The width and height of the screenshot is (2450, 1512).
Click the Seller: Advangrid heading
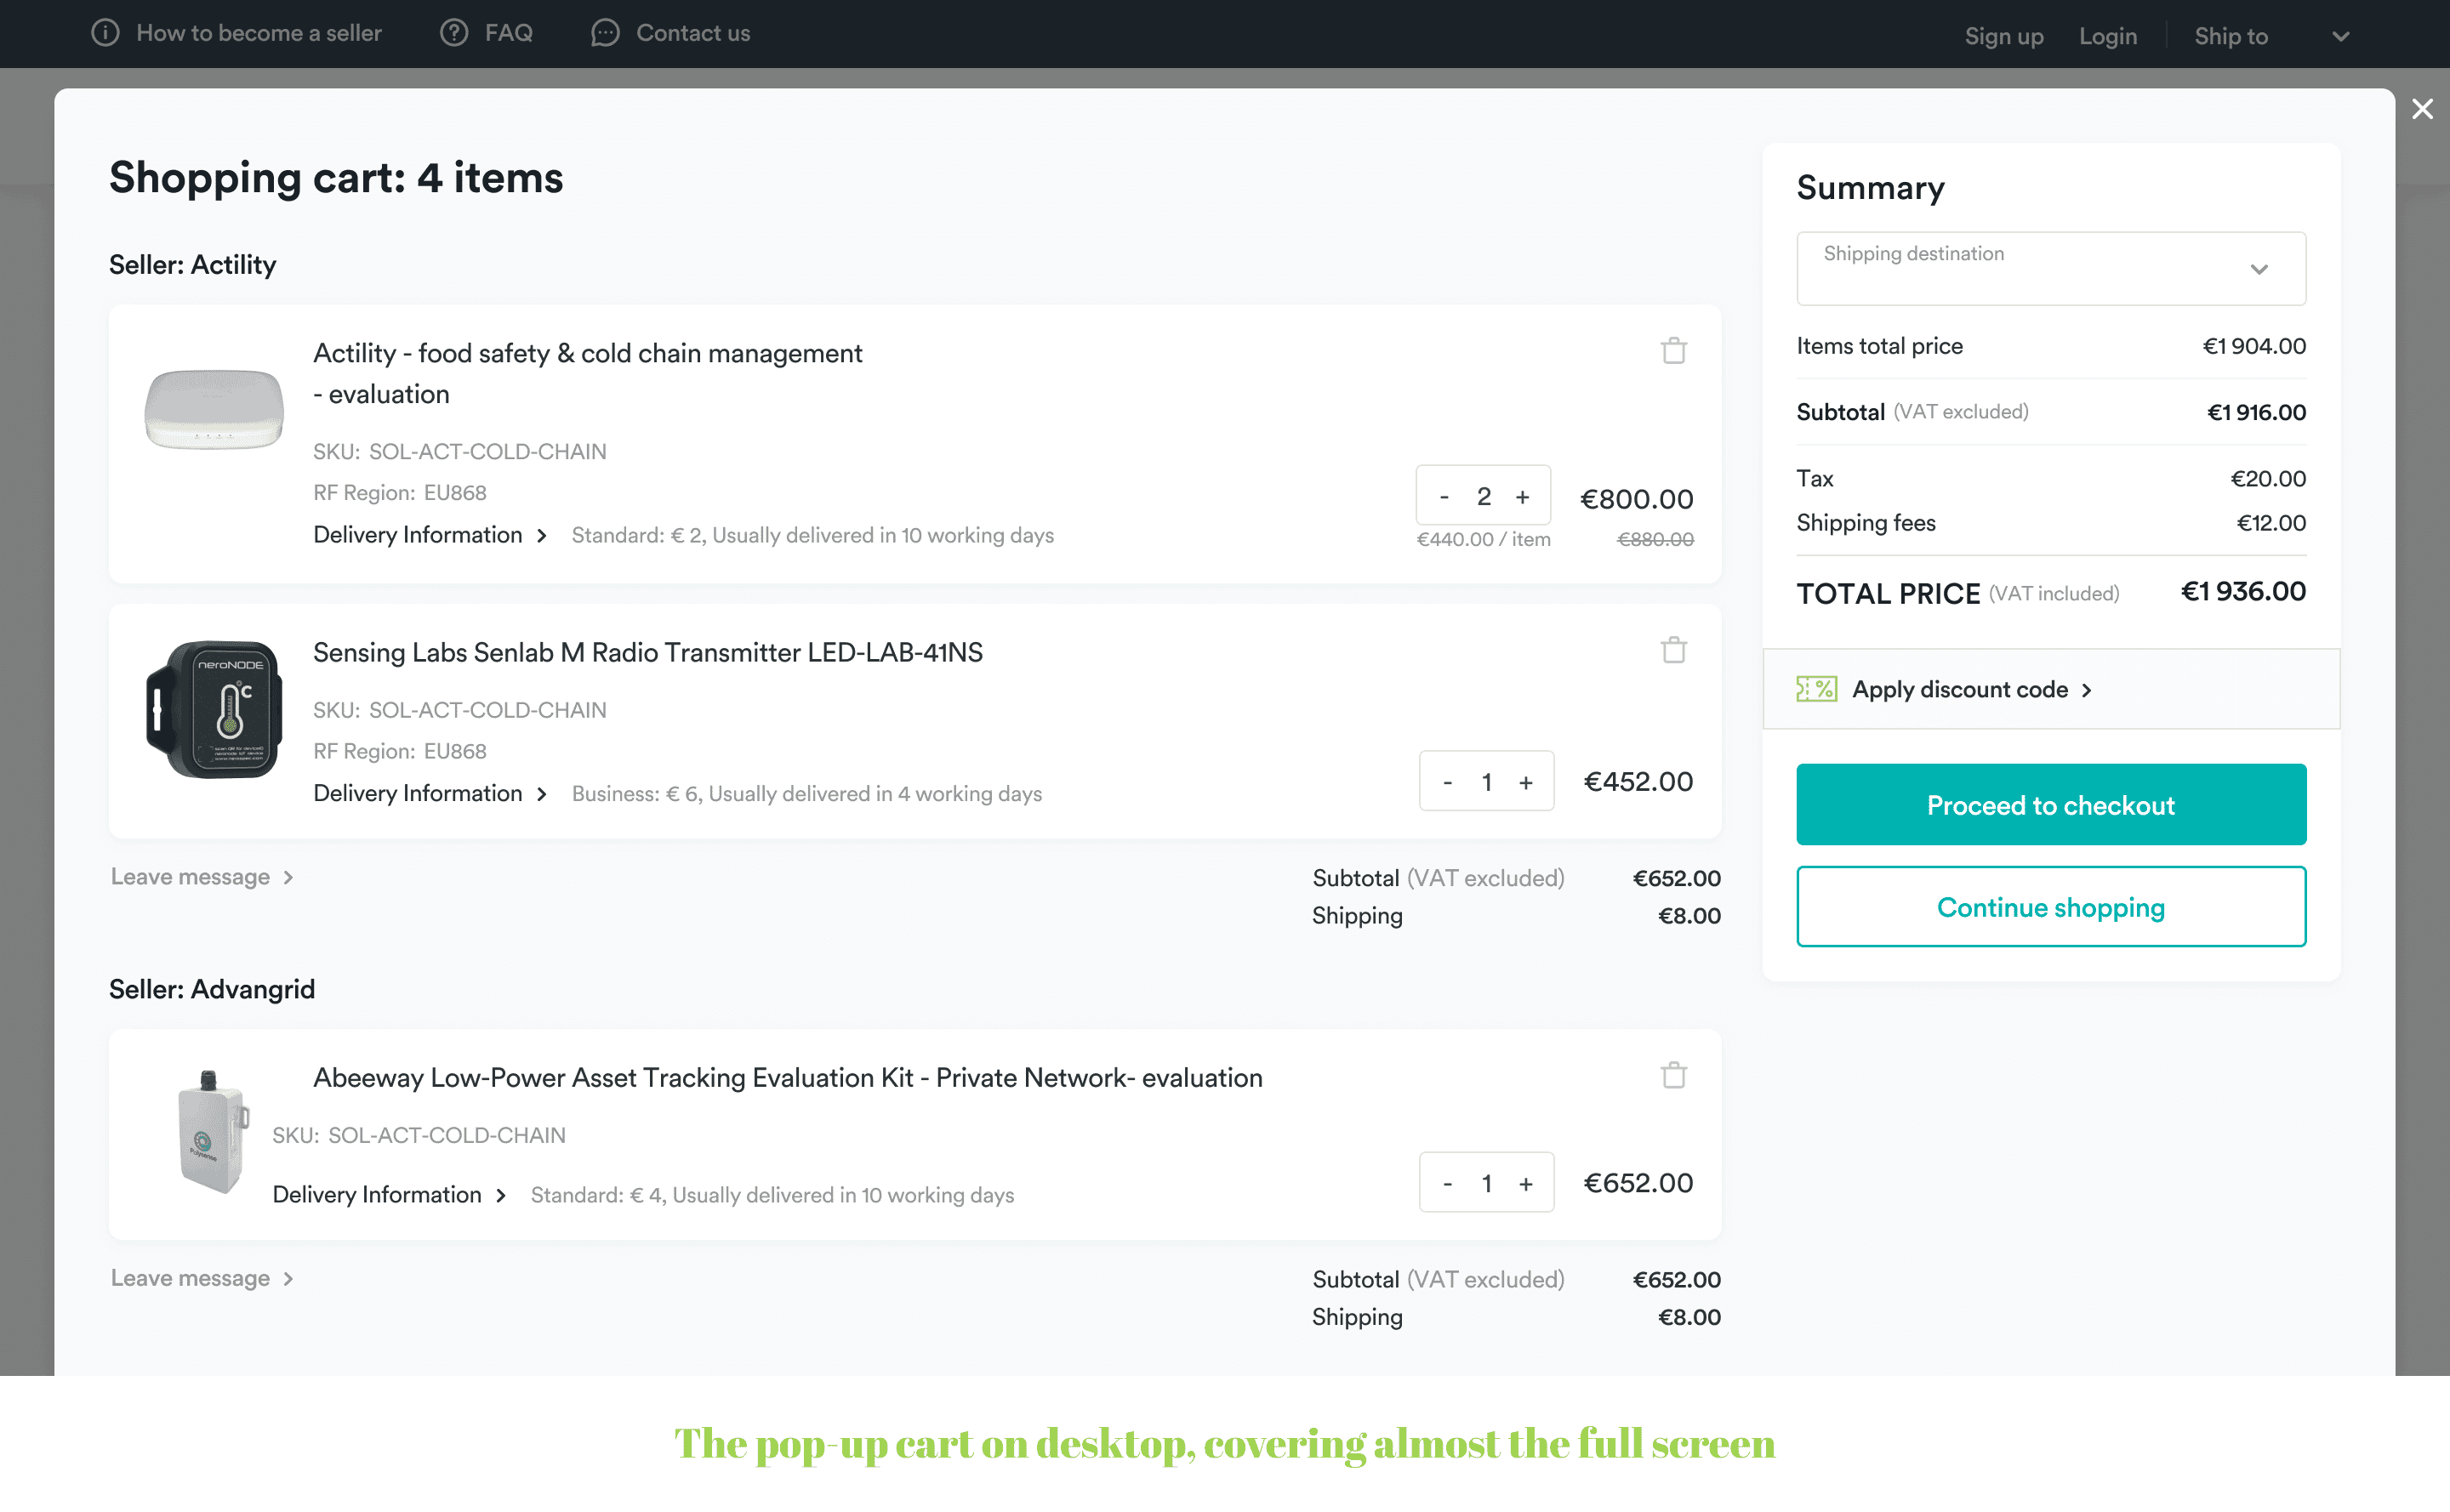click(212, 989)
